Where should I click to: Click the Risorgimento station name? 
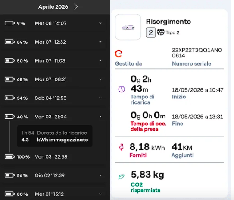(x=168, y=22)
